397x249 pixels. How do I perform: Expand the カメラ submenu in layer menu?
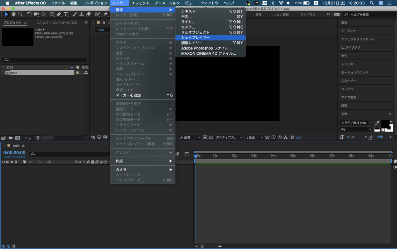pos(143,170)
